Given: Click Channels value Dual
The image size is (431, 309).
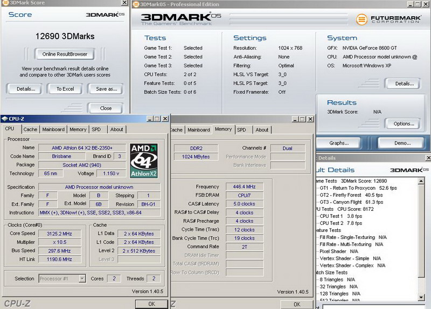Looking at the screenshot, I should [288, 148].
